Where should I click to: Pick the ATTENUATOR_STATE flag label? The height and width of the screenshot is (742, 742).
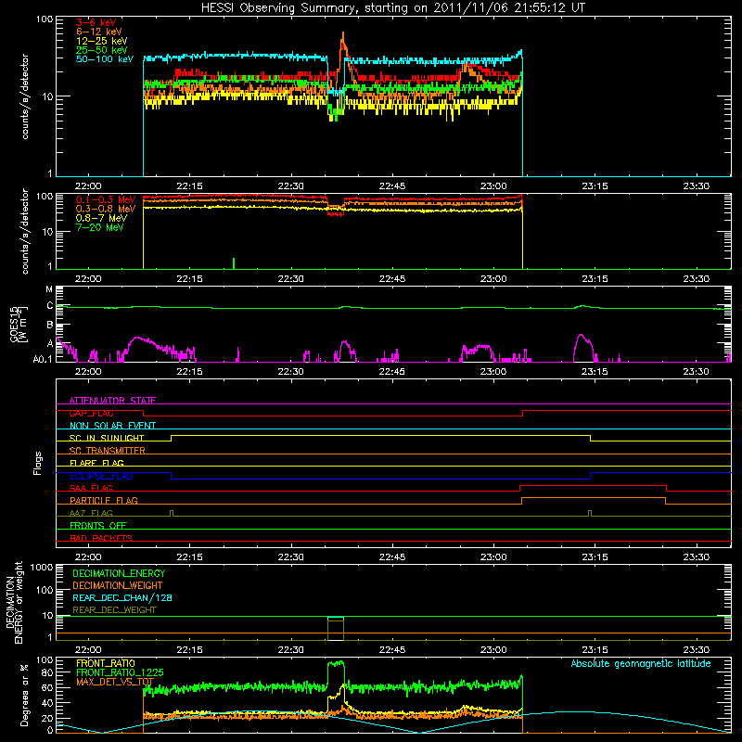[x=112, y=401]
